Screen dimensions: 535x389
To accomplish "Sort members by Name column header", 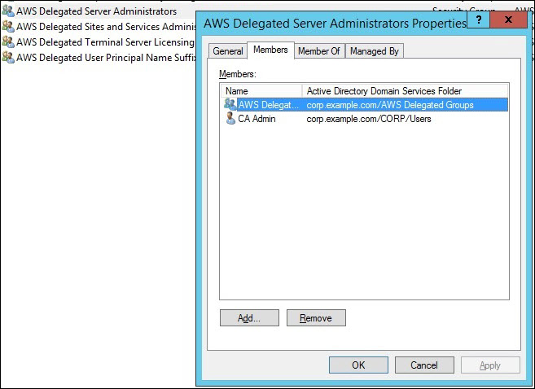I will (261, 91).
